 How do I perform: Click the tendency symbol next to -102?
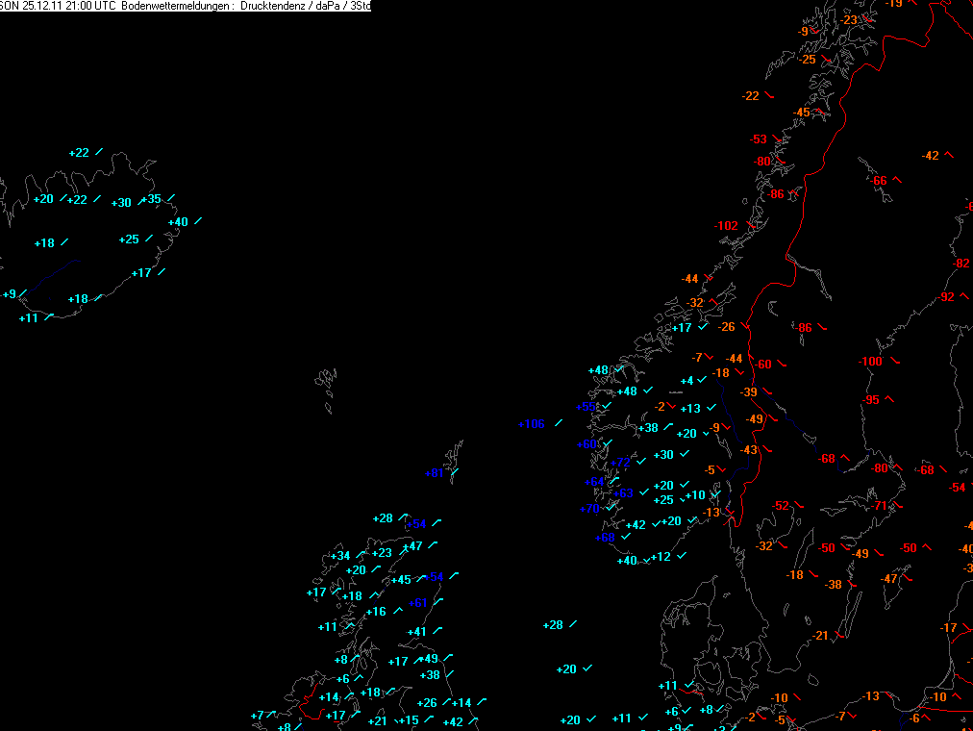752,225
